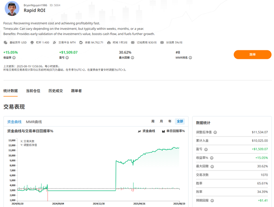Set chart range to 周
Image resolution: width=274 pixels, height=207 pixels.
point(153,121)
